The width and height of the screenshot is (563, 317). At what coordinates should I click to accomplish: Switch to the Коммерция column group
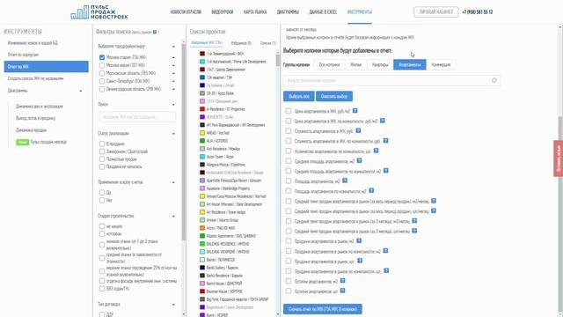click(x=441, y=64)
